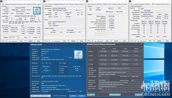172x98 pixels.
Task: Select the Code Name value Coffee Lake in CPU-Z
Action: tap(15, 10)
